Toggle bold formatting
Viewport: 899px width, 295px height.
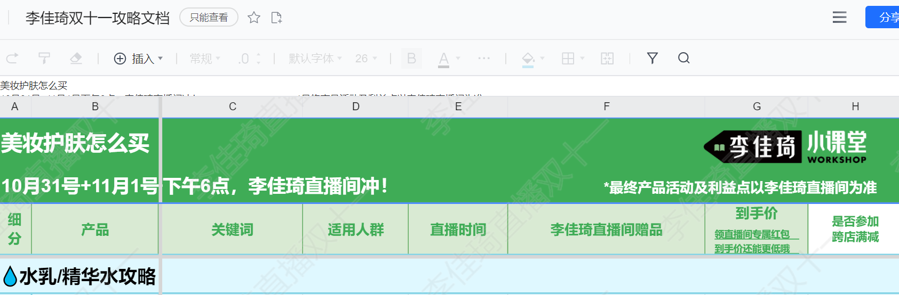coord(411,59)
